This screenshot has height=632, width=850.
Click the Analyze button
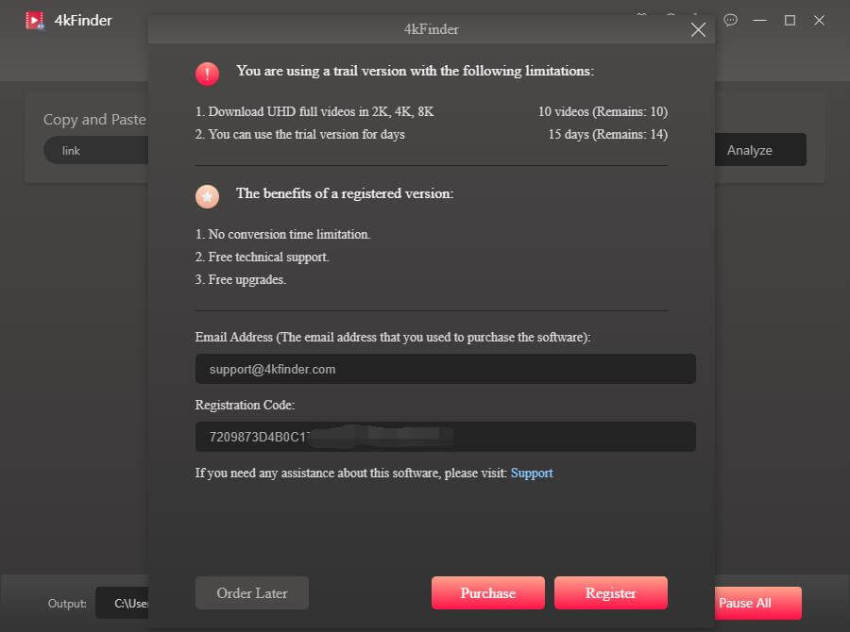749,150
